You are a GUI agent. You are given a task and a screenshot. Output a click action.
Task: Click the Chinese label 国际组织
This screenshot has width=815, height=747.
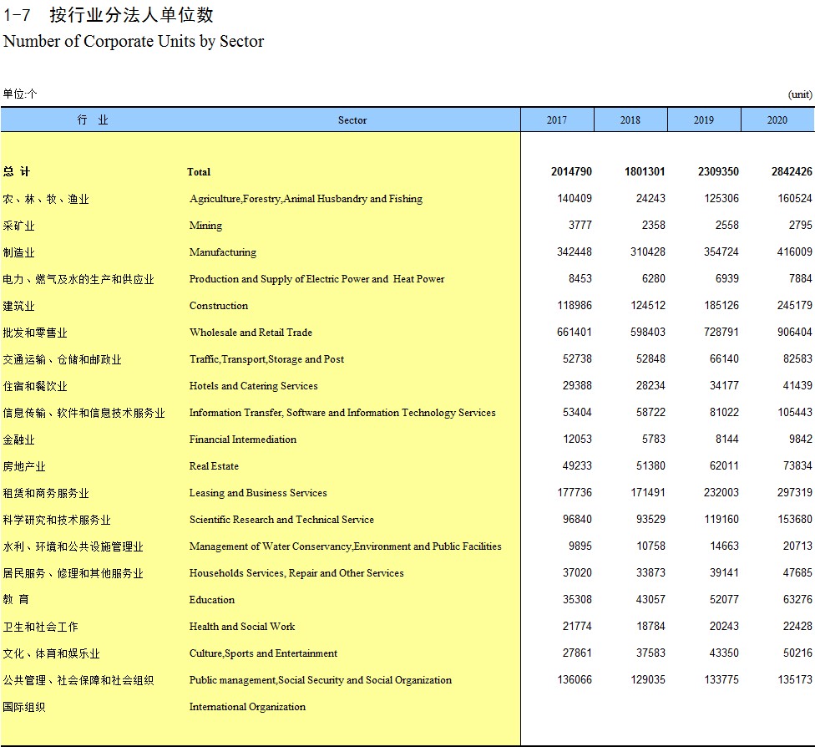click(24, 708)
